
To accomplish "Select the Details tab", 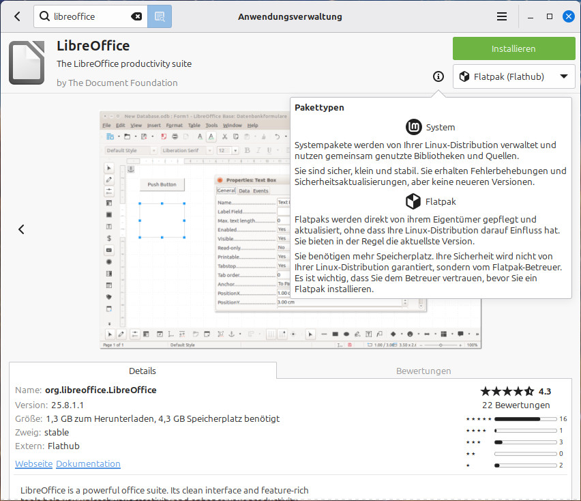I will pyautogui.click(x=143, y=371).
